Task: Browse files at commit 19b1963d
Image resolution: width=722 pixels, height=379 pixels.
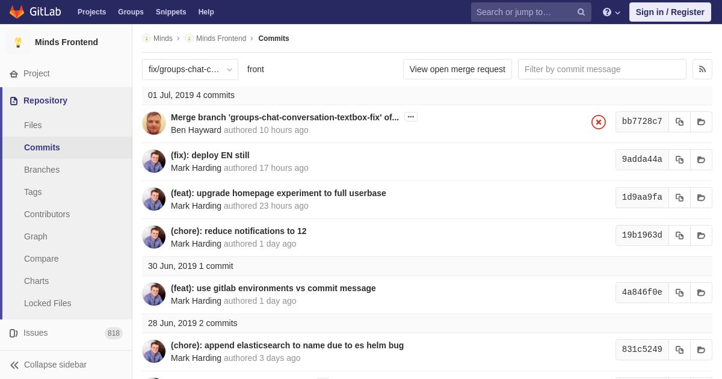Action: [x=701, y=235]
